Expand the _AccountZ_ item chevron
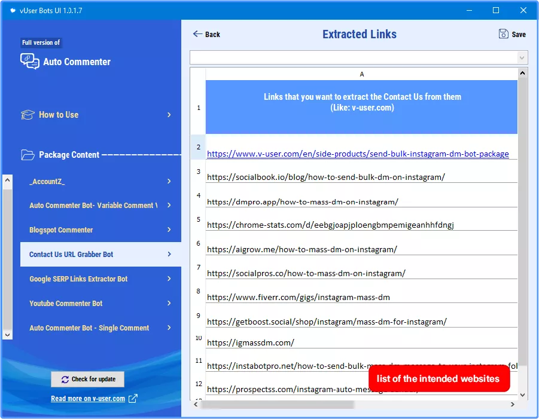The height and width of the screenshot is (419, 539). coord(169,181)
